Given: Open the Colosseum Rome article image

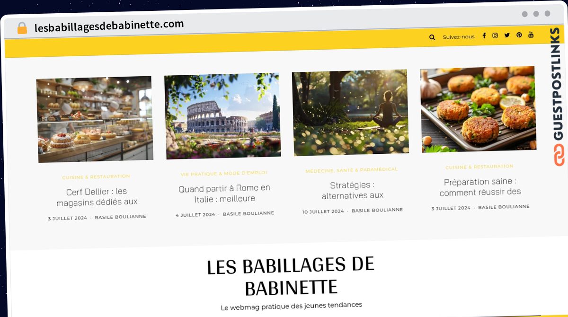Looking at the screenshot, I should pyautogui.click(x=222, y=116).
